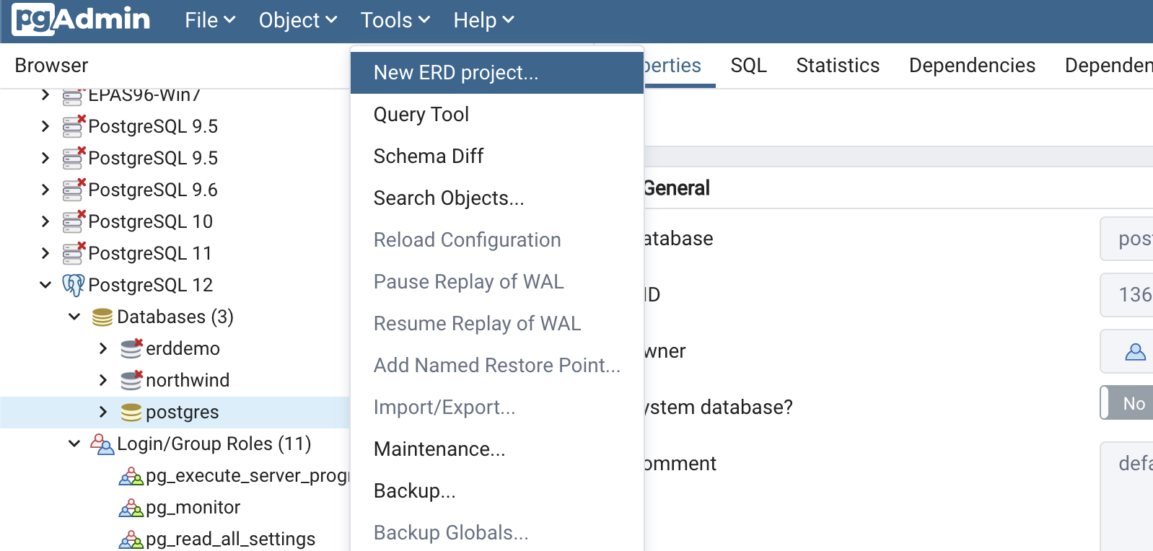Click the Login/Group Roles icon
The width and height of the screenshot is (1153, 551).
point(102,444)
